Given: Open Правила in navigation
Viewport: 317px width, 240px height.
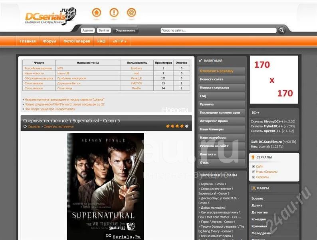Looking at the screenshot, I should (x=222, y=104).
